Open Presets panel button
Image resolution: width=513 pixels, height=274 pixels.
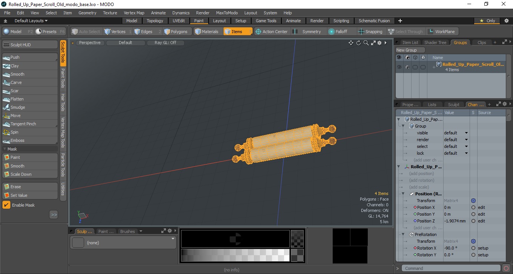click(x=51, y=32)
